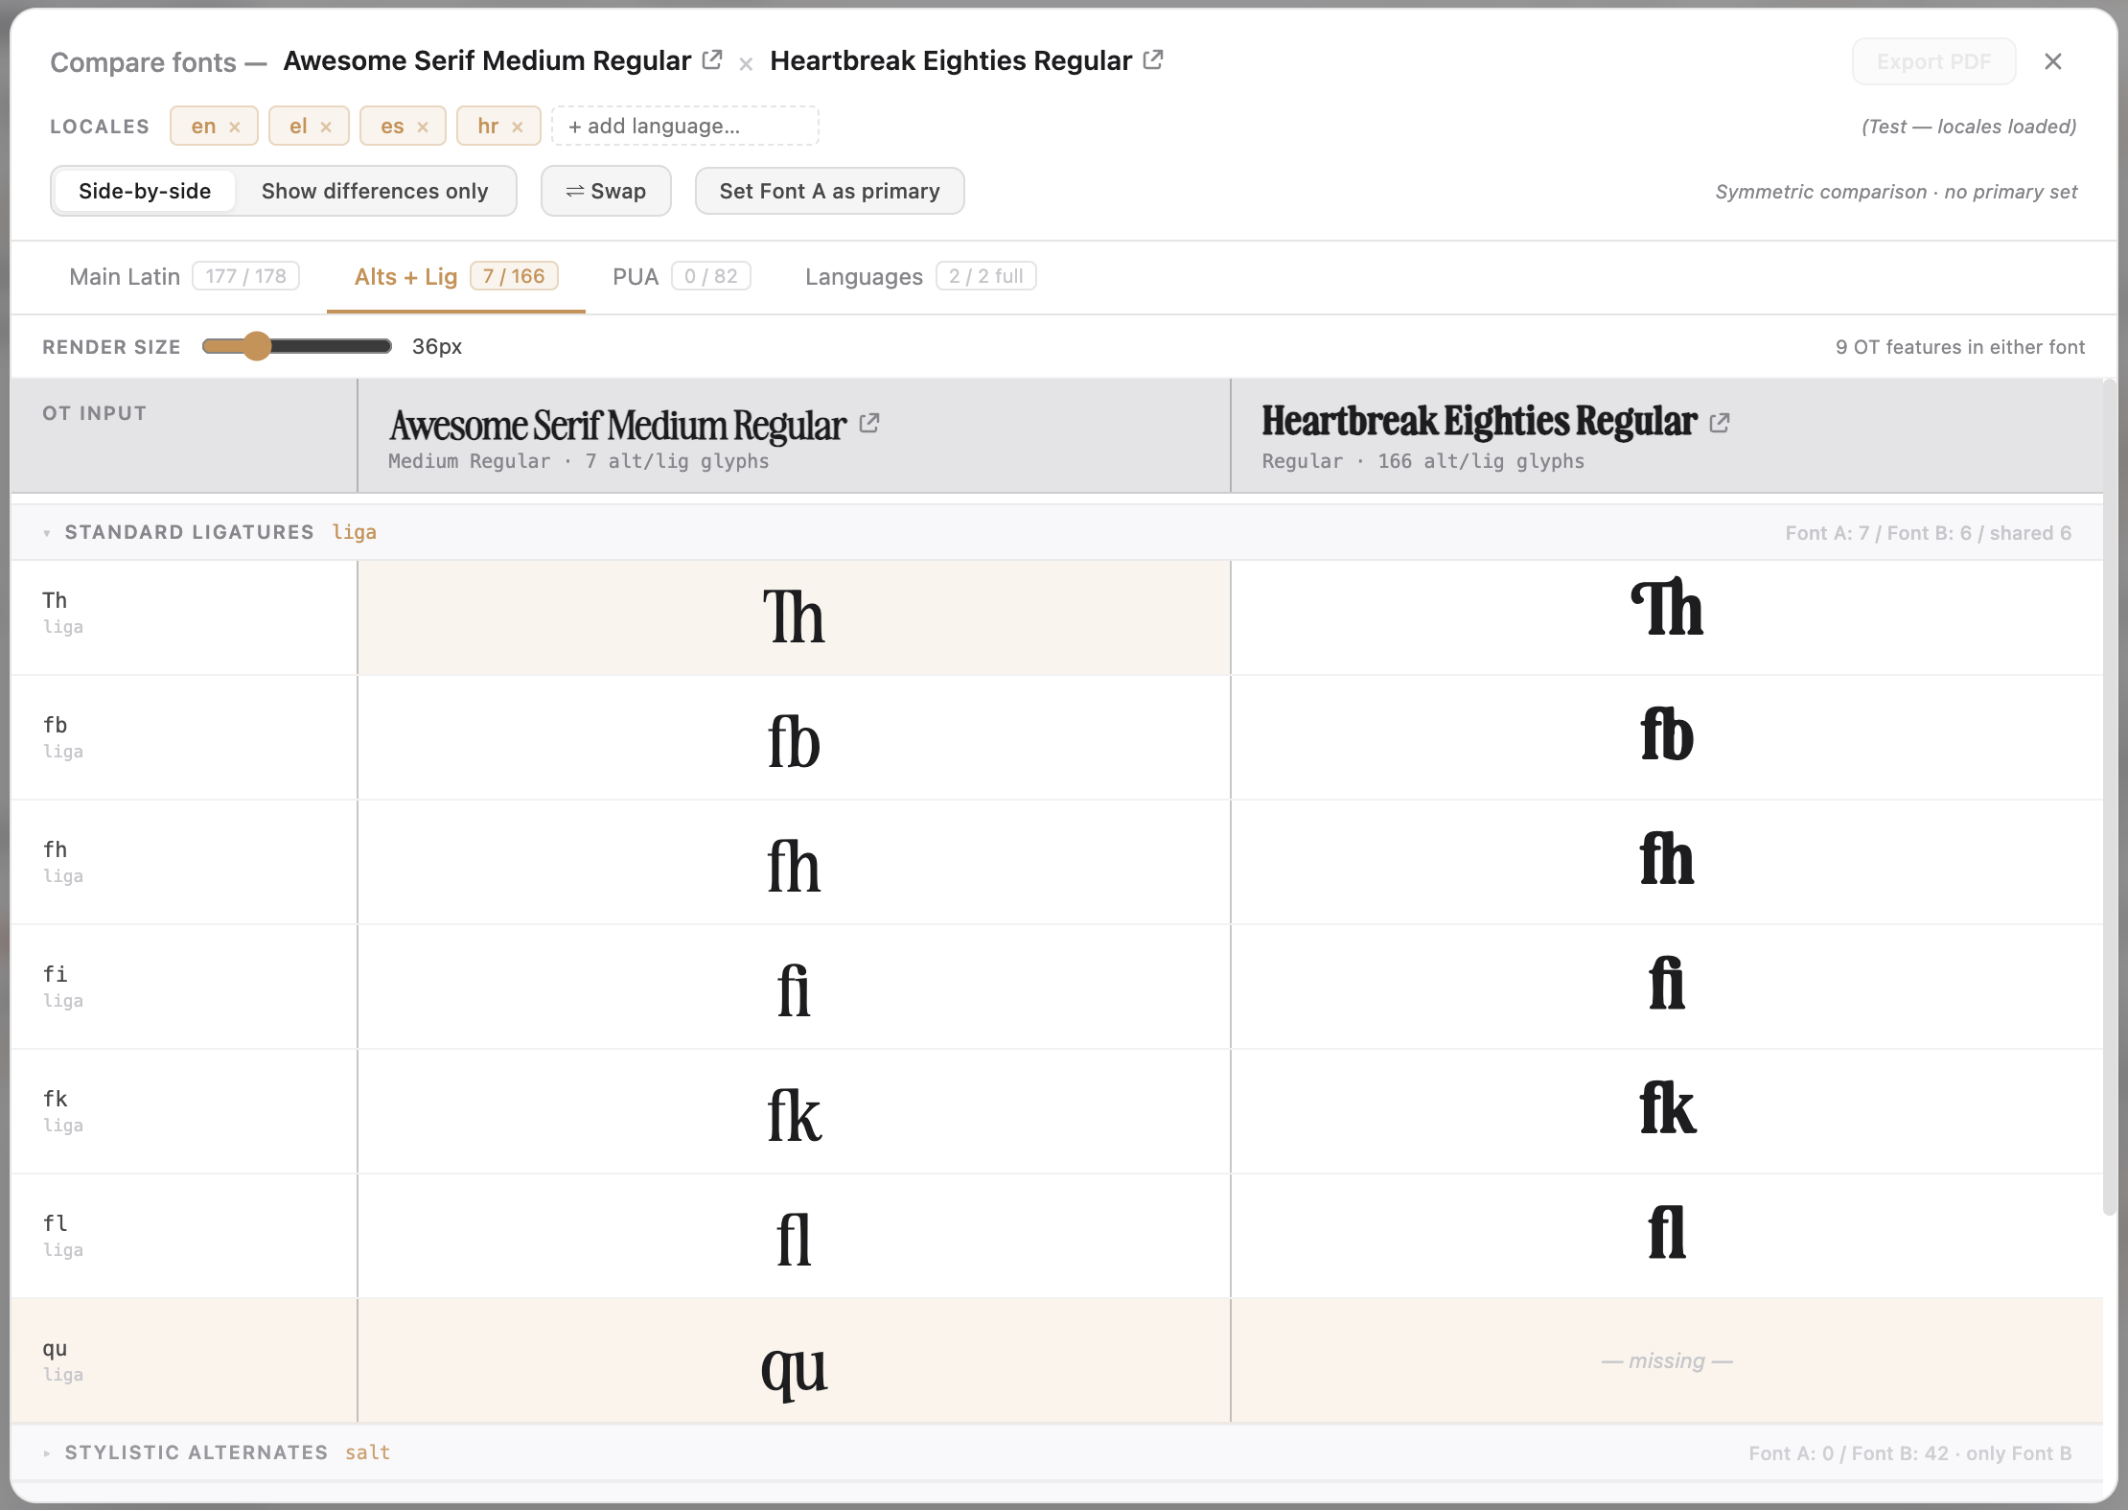
Task: Click 'Symmetric comparison · no primary set' note
Action: (1896, 192)
